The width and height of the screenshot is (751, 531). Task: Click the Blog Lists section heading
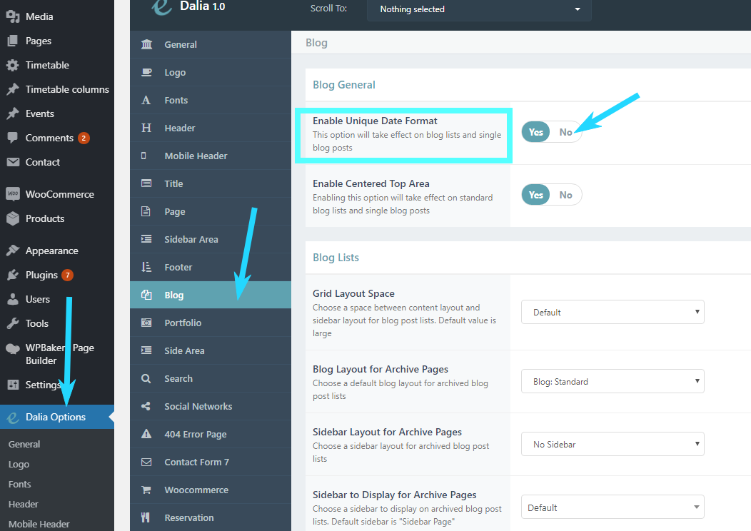pos(336,258)
